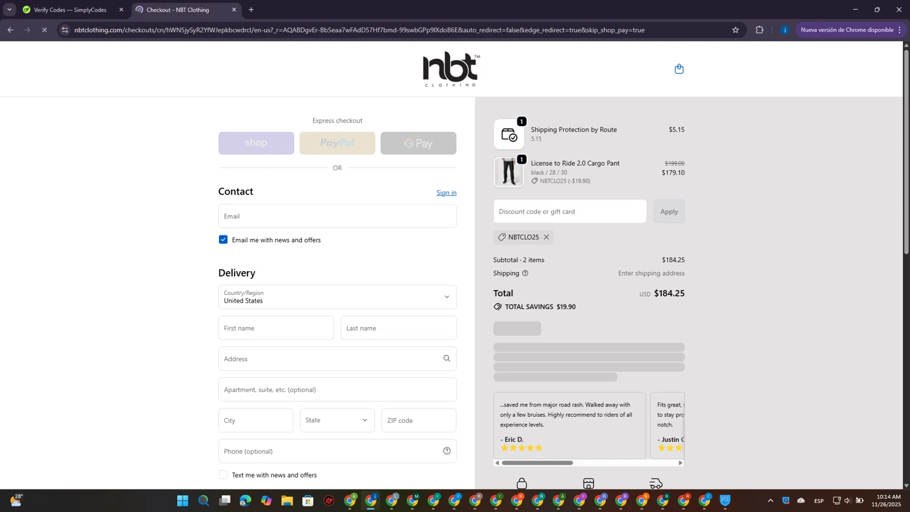
Task: Remove the NBTCLO25 discount code
Action: 546,237
